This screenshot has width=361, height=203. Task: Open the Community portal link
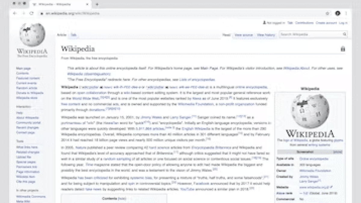(x=28, y=123)
